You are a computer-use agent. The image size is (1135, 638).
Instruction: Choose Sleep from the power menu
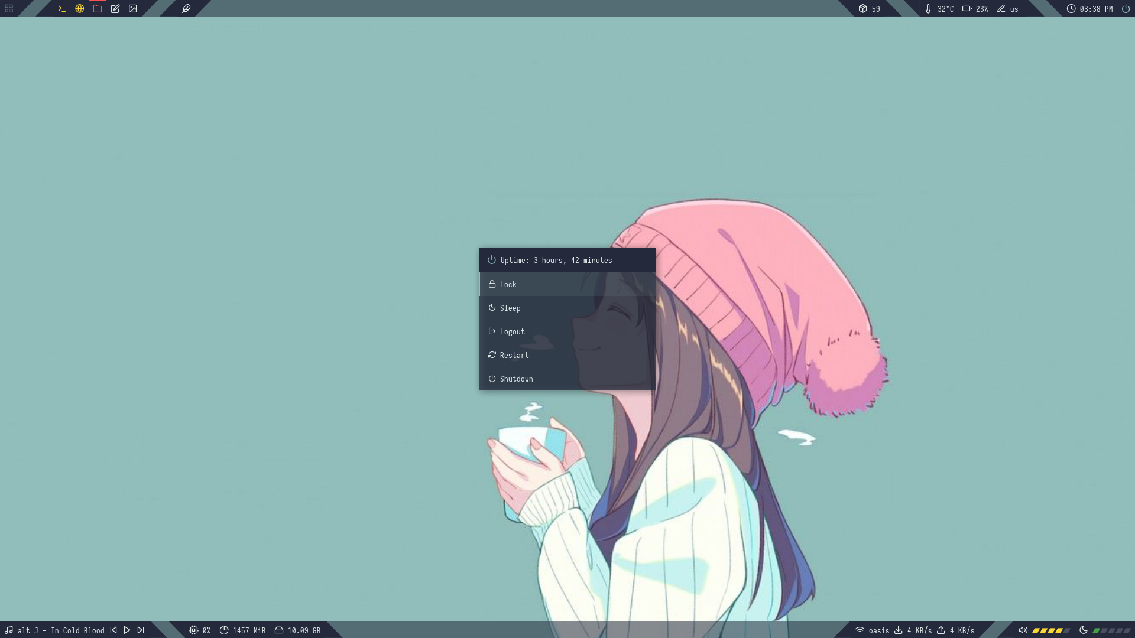point(508,308)
